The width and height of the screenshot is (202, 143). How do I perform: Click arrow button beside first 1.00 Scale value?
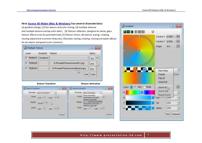coord(44,108)
